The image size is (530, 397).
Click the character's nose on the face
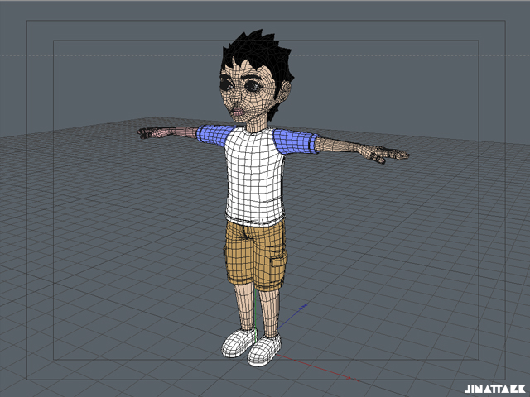coord(238,98)
